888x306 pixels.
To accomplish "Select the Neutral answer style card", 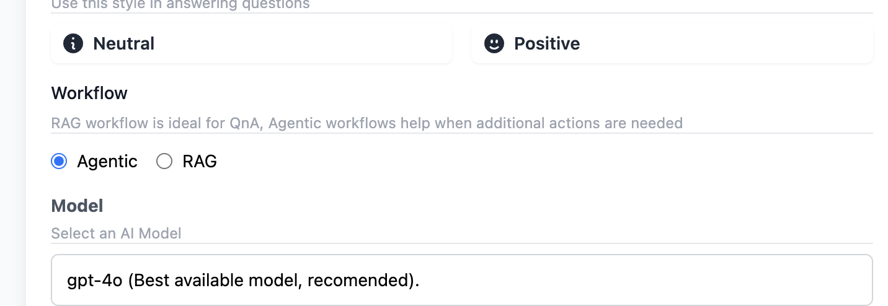I will point(251,44).
